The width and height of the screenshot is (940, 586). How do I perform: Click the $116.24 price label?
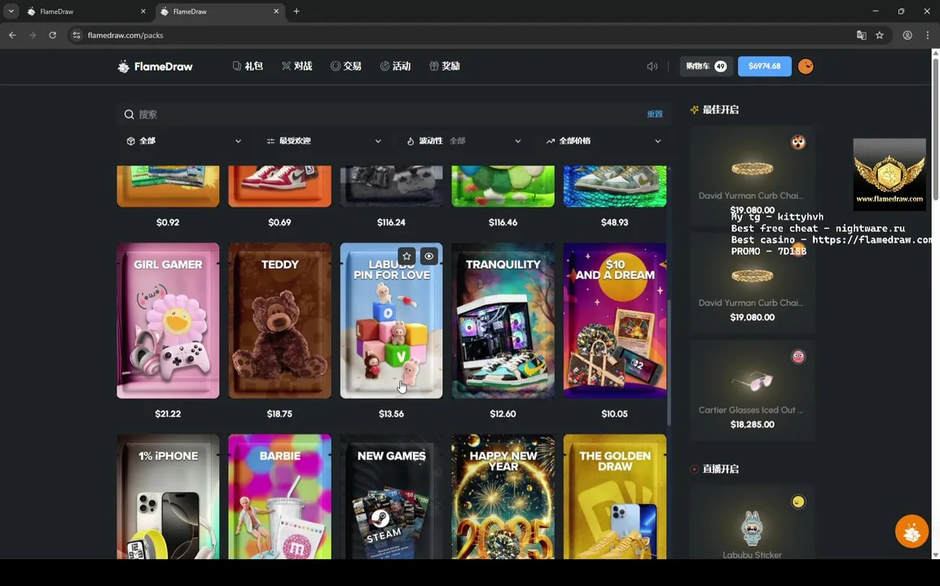tap(392, 222)
